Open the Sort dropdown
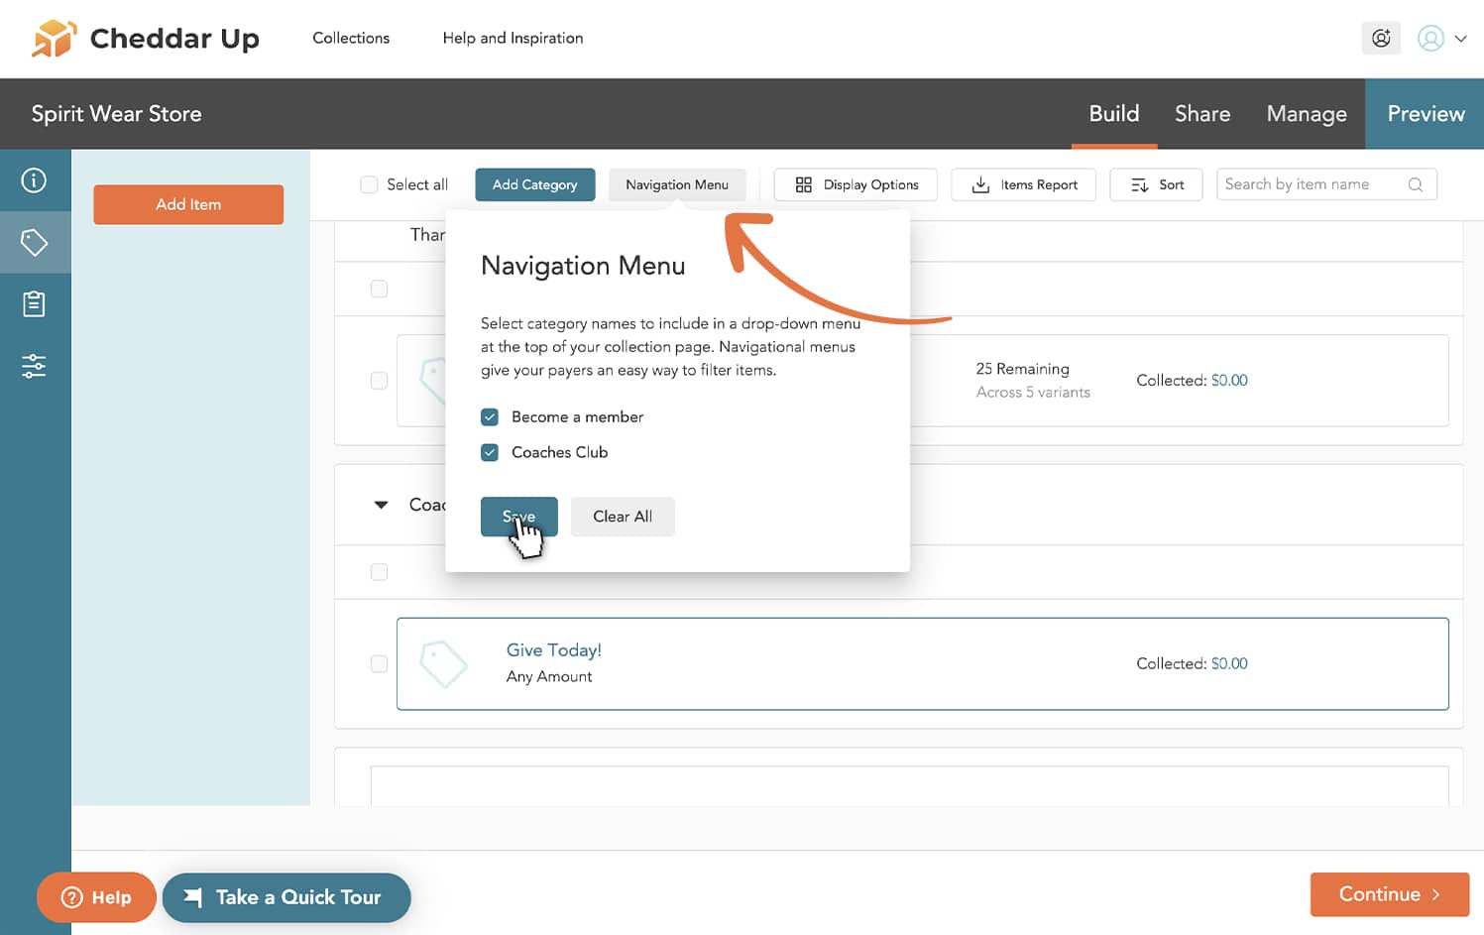This screenshot has height=935, width=1484. (1156, 184)
